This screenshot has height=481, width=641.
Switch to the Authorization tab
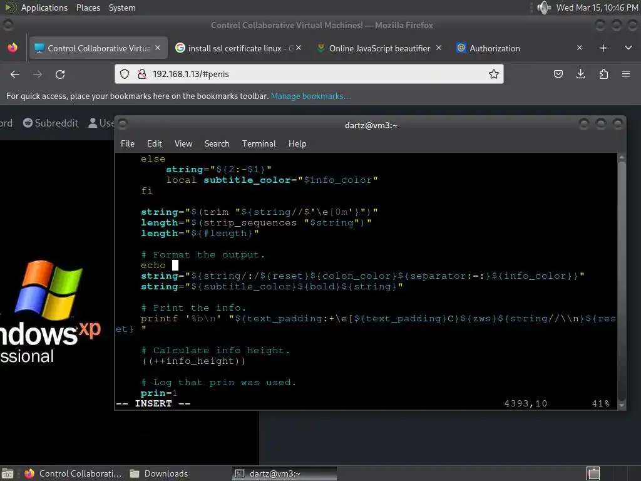pos(520,48)
